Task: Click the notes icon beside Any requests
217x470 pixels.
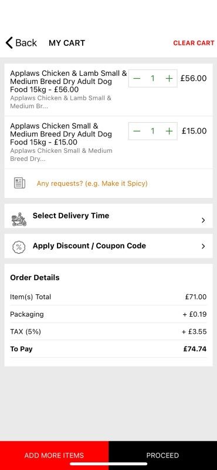Action: 19,183
